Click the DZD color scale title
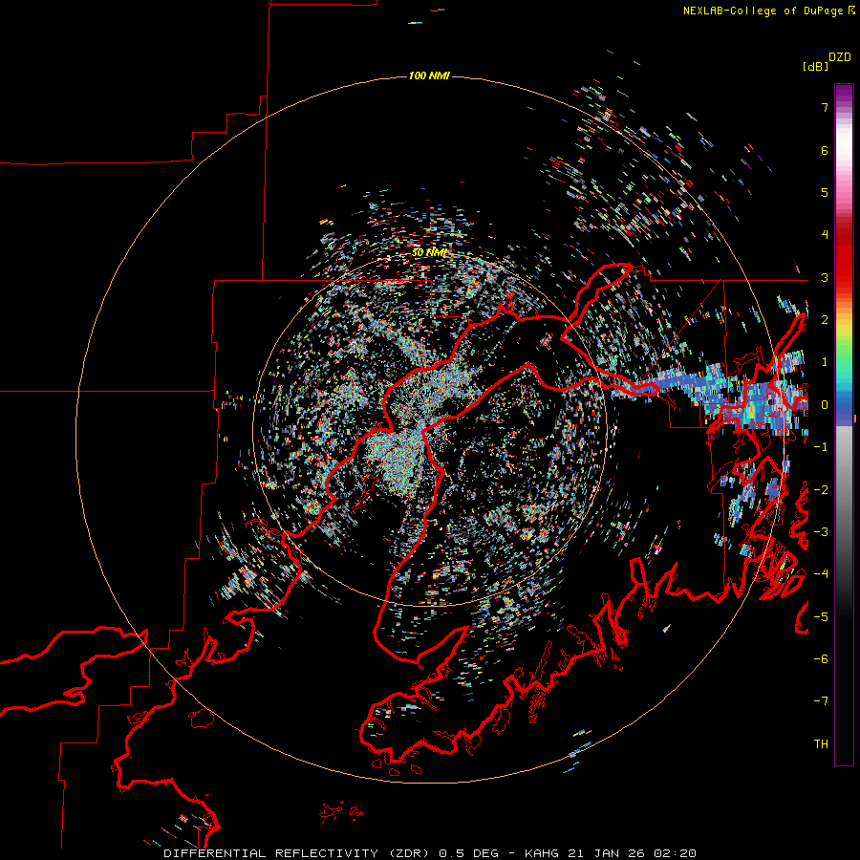Viewport: 860px width, 860px height. [840, 57]
